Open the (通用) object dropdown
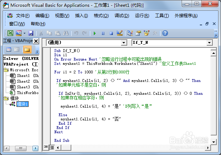The image size is (221, 155). [x=124, y=42]
